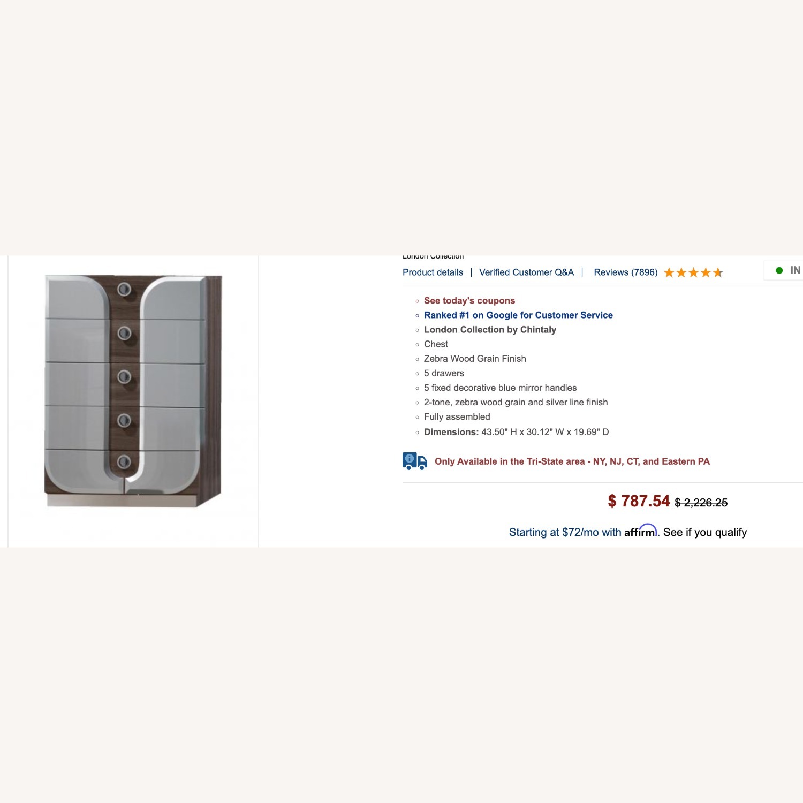Image resolution: width=803 pixels, height=803 pixels.
Task: Select London Collection by Chintaly text
Action: pos(490,330)
